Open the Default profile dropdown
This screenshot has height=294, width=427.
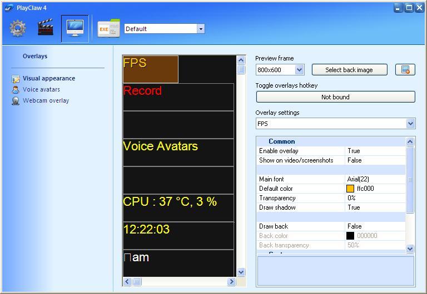click(x=201, y=29)
